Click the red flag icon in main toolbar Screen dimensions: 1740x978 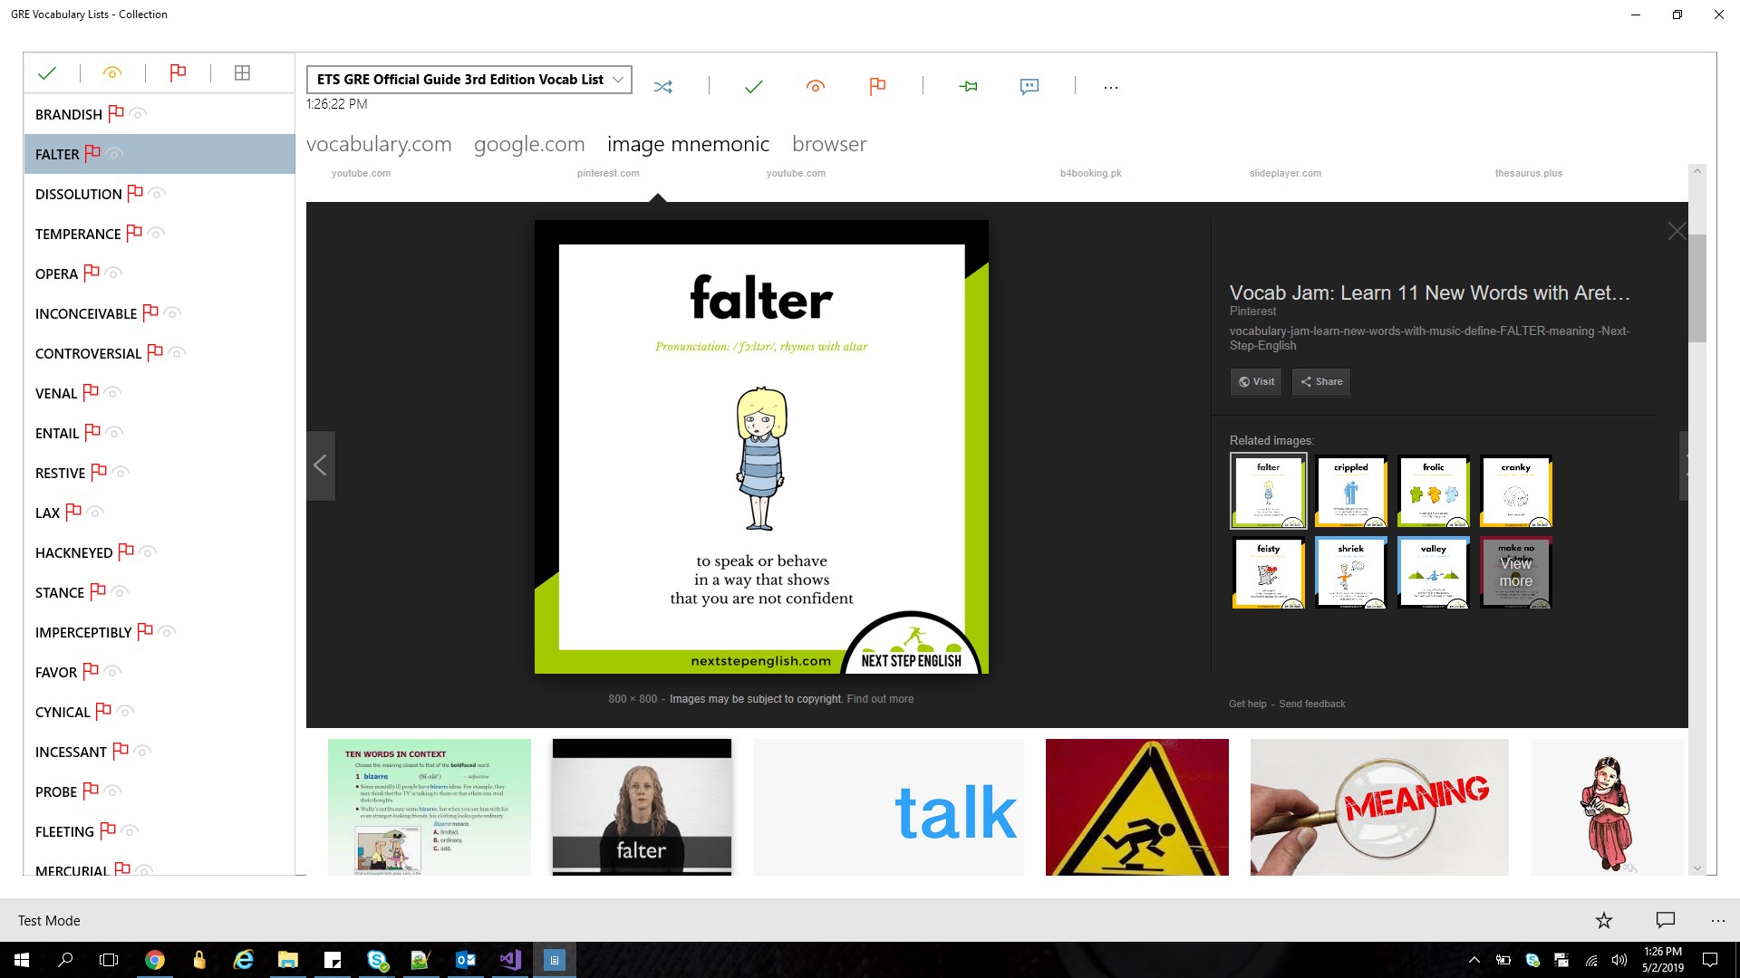[876, 87]
